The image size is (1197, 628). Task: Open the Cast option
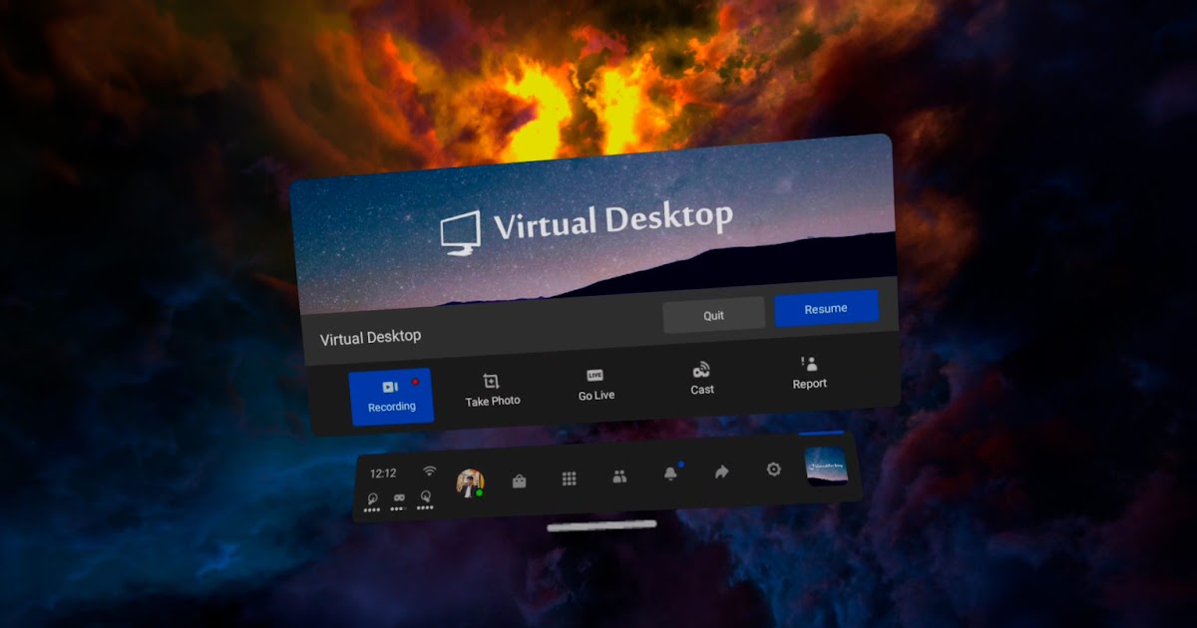pyautogui.click(x=702, y=379)
